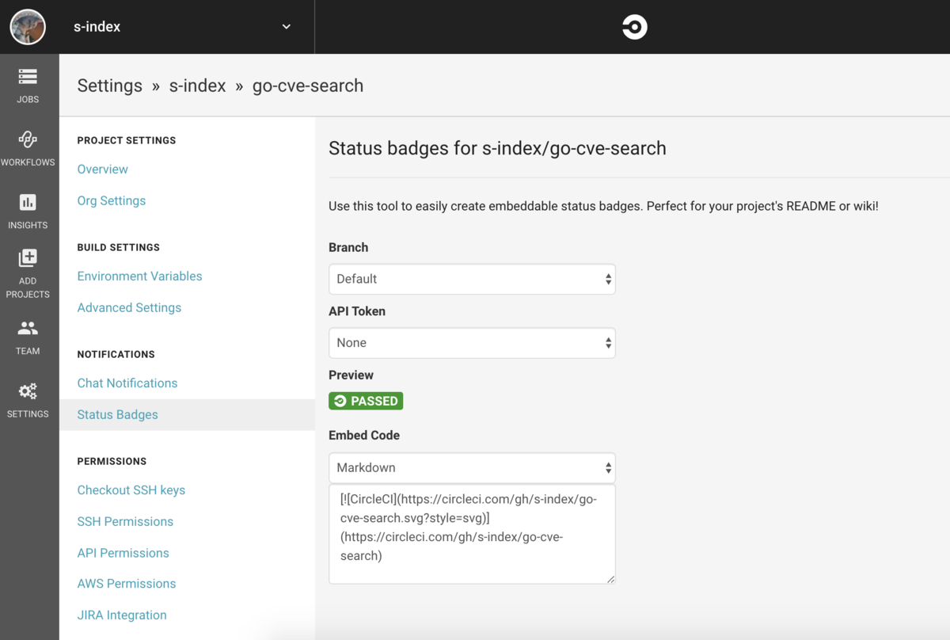Open the Embed Code format dropdown Markdown
950x640 pixels.
(x=472, y=468)
